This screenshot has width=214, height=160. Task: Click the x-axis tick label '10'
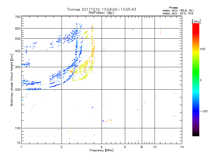154,147
